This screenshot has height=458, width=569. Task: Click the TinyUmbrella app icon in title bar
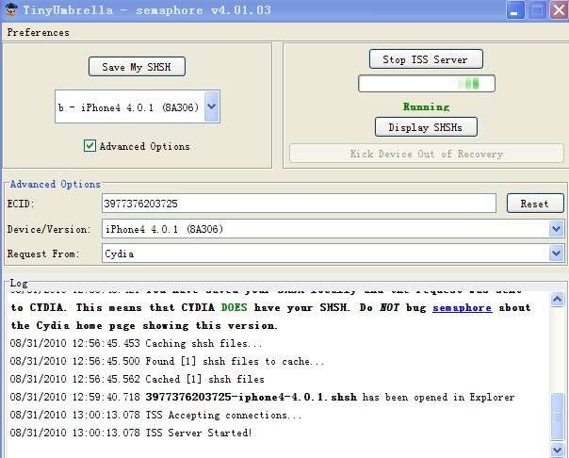[x=9, y=10]
